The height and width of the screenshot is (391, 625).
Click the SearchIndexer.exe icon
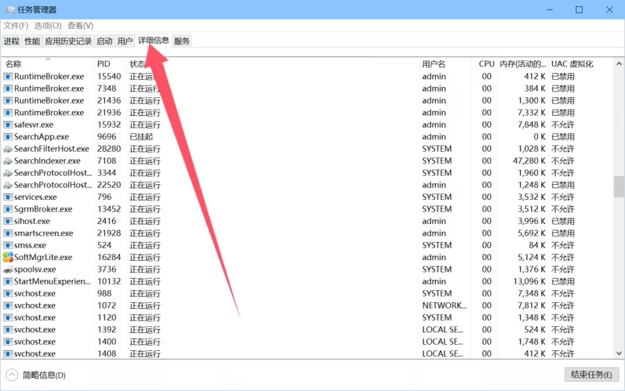point(8,161)
